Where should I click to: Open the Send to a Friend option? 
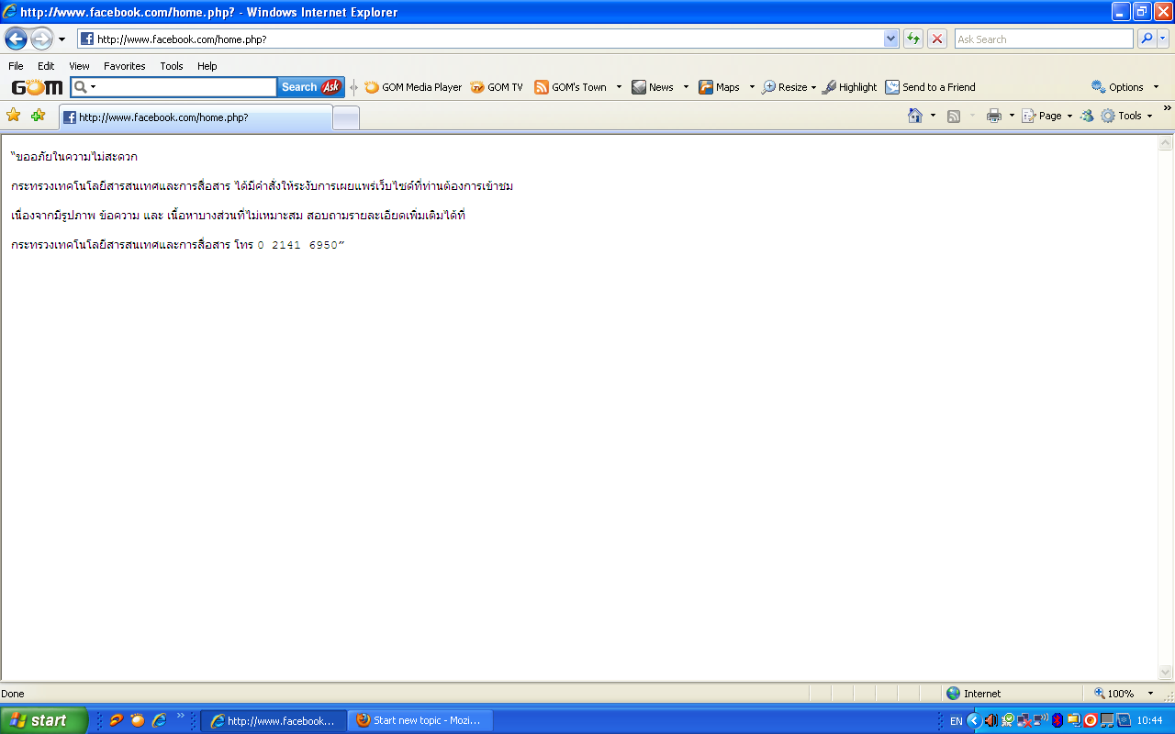930,87
